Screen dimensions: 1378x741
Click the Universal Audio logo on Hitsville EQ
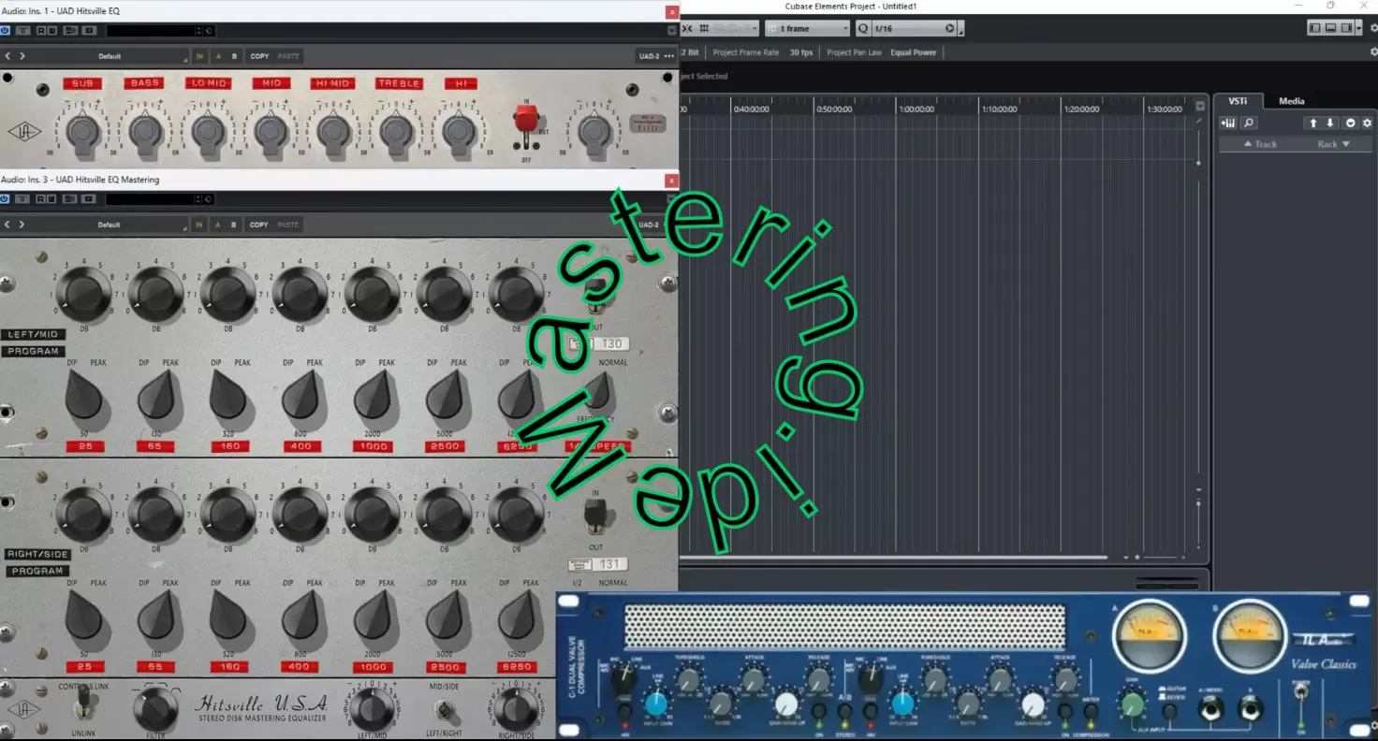24,132
